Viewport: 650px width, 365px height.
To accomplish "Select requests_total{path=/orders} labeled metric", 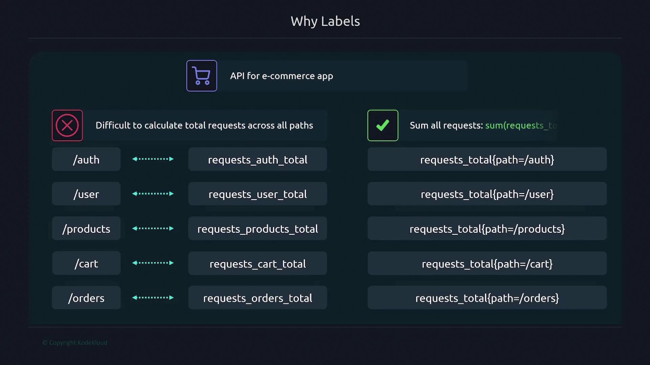I will (x=487, y=298).
